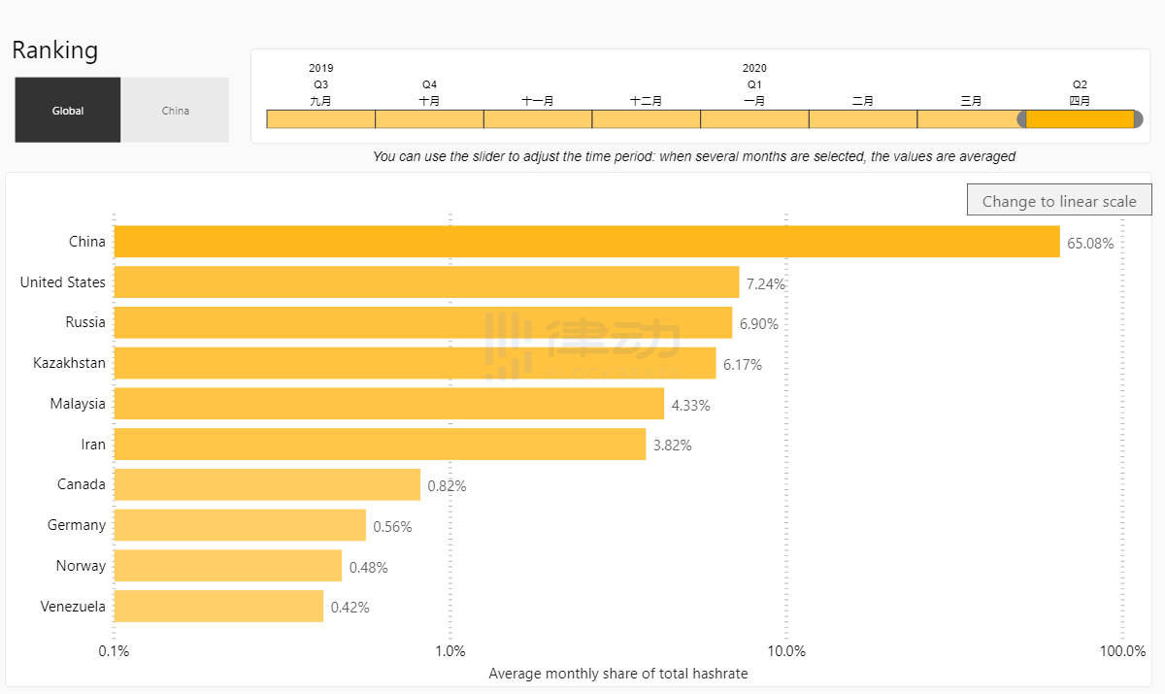The width and height of the screenshot is (1165, 694).
Task: Click the Venezuela bar showing 0.42%
Action: [x=219, y=606]
